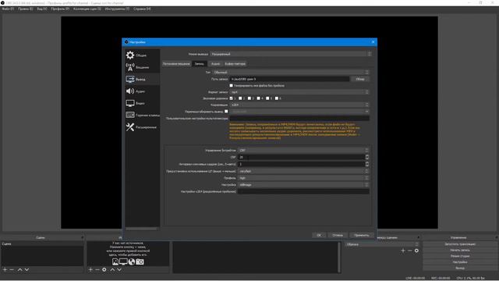
Task: Toggle generate file name without spaces checkbox
Action: point(232,85)
